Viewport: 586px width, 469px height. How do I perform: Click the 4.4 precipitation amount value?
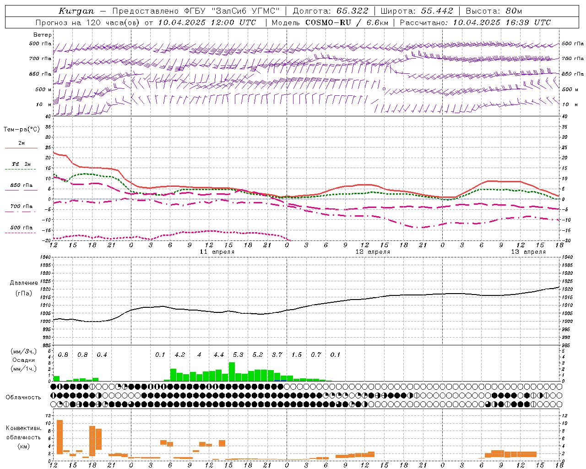(219, 355)
